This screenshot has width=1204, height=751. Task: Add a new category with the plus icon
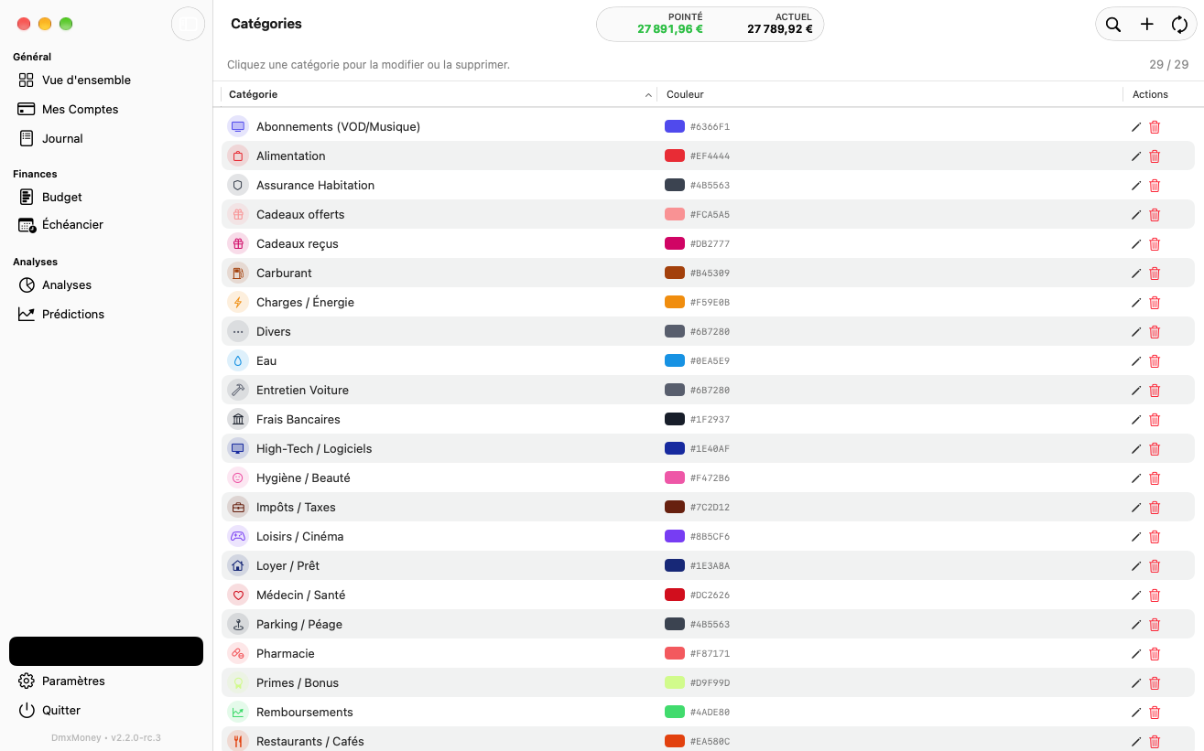[1146, 25]
